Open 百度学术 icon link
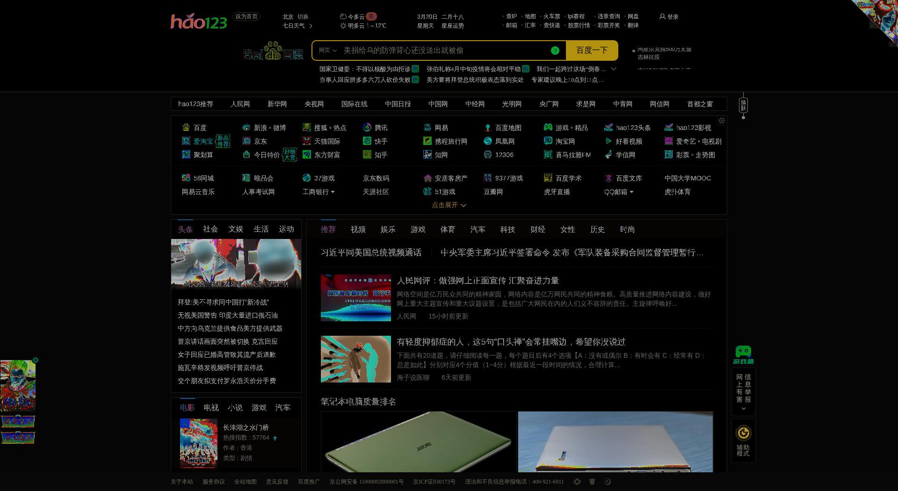This screenshot has width=898, height=491. [548, 178]
